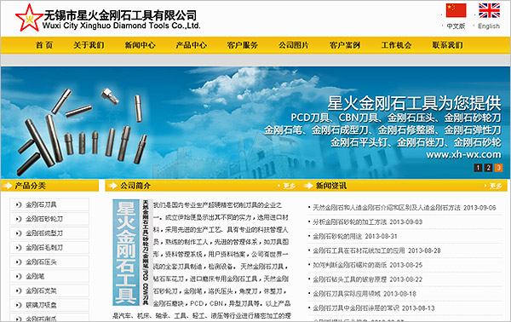Viewport: 511px width, 322px height.
Task: Click the 星火金刚石工具 intro image
Action: click(x=131, y=252)
